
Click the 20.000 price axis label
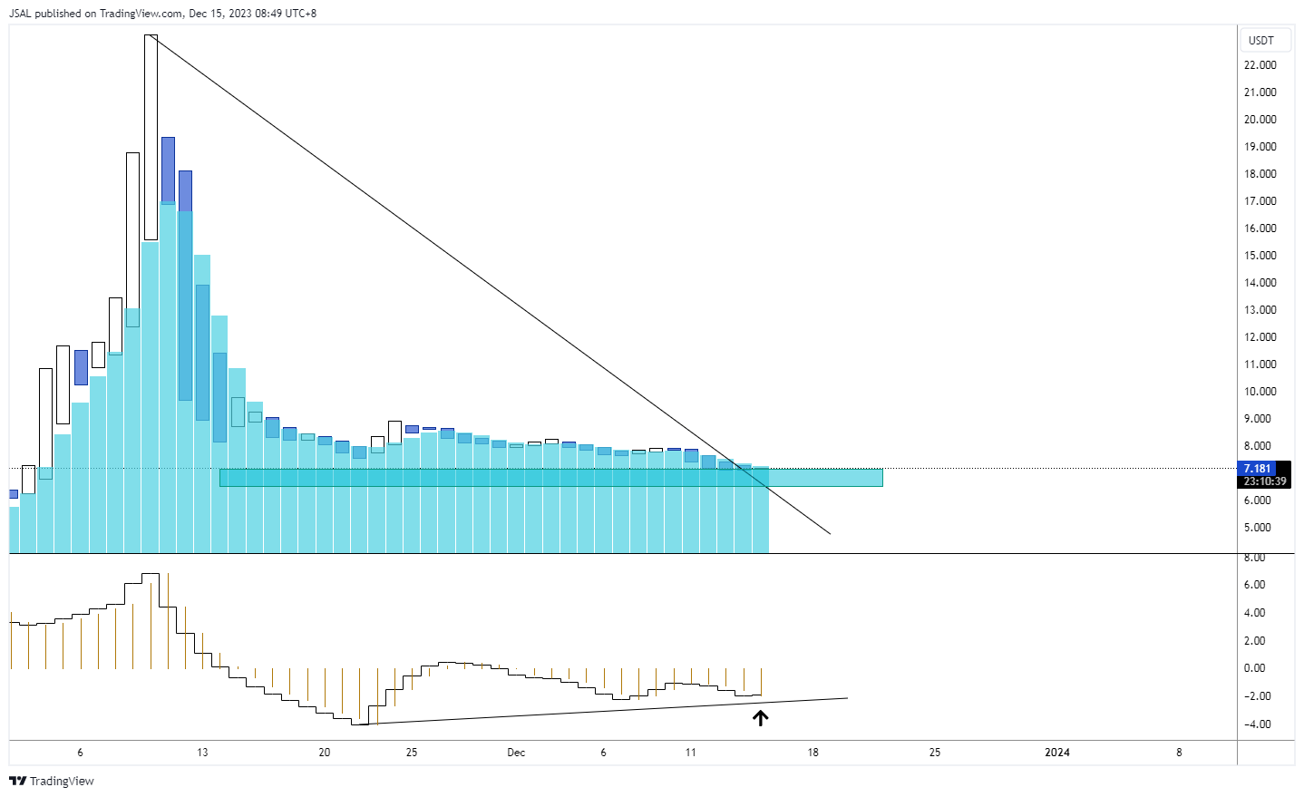click(1260, 120)
